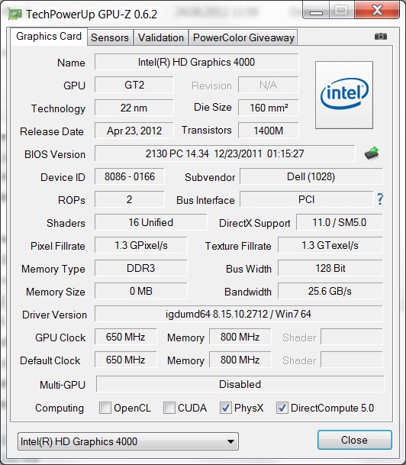Click the BIOS Version field
The image size is (406, 465).
tap(224, 153)
